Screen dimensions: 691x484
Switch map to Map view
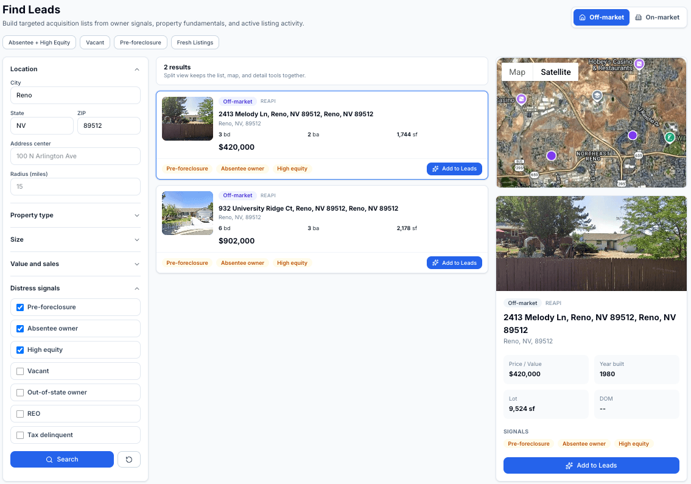click(x=517, y=72)
